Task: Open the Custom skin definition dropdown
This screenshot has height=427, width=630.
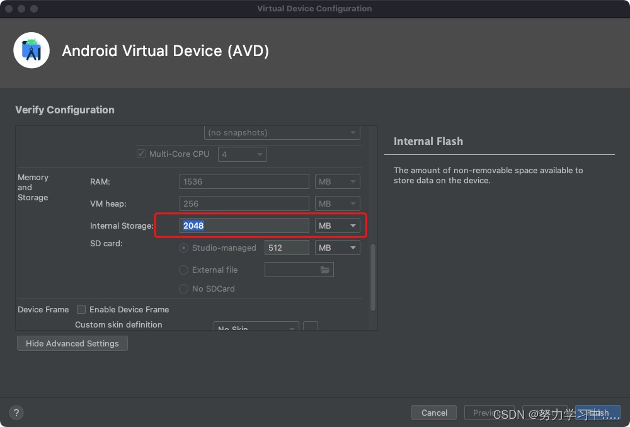Action: point(256,326)
